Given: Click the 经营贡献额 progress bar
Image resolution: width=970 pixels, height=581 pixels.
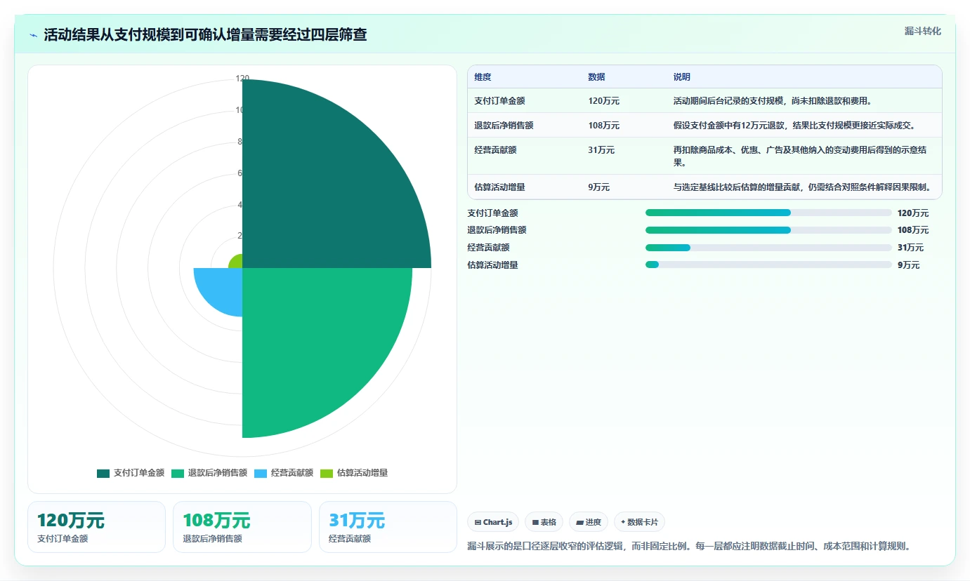Looking at the screenshot, I should (768, 248).
